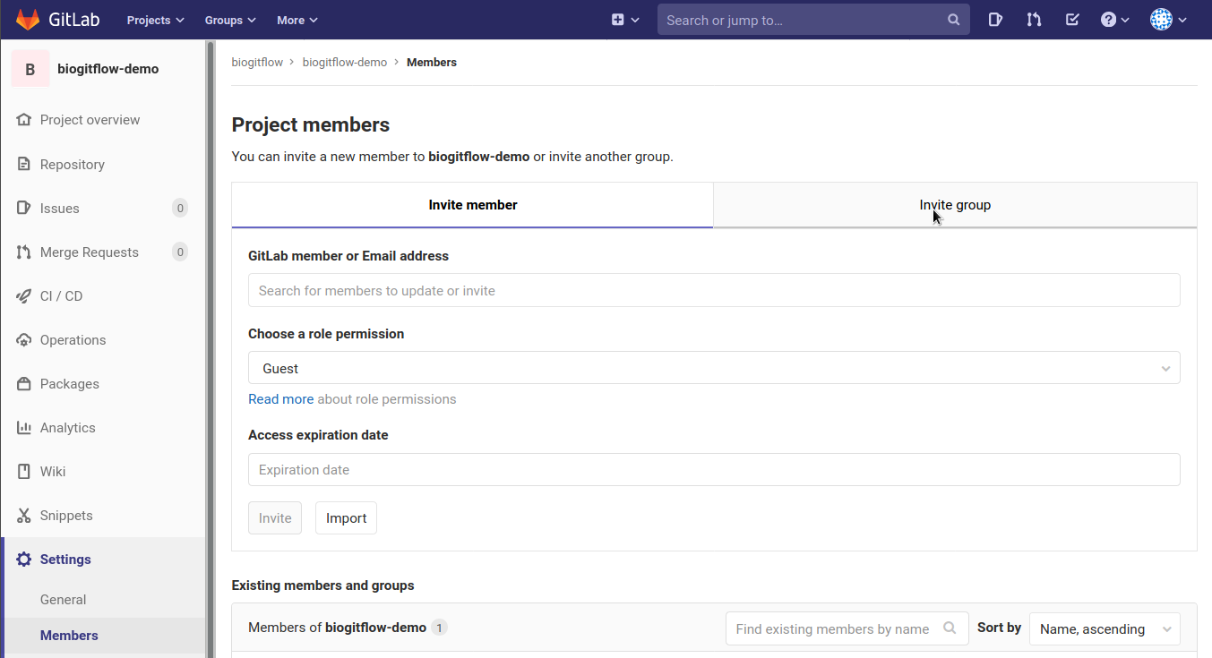
Task: Click the Members breadcrumb text
Action: coord(432,63)
